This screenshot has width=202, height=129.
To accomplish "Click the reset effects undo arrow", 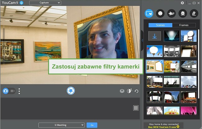I will coord(136,91).
